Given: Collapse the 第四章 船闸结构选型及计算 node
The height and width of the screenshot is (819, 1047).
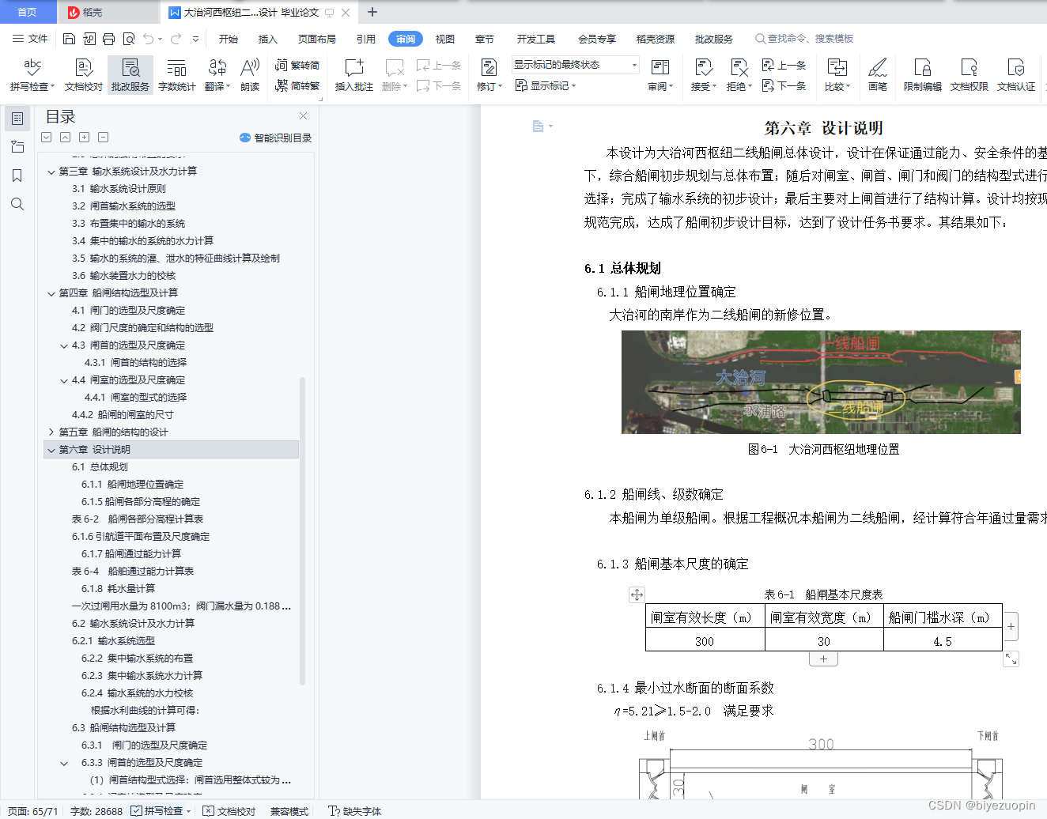Looking at the screenshot, I should click(51, 293).
